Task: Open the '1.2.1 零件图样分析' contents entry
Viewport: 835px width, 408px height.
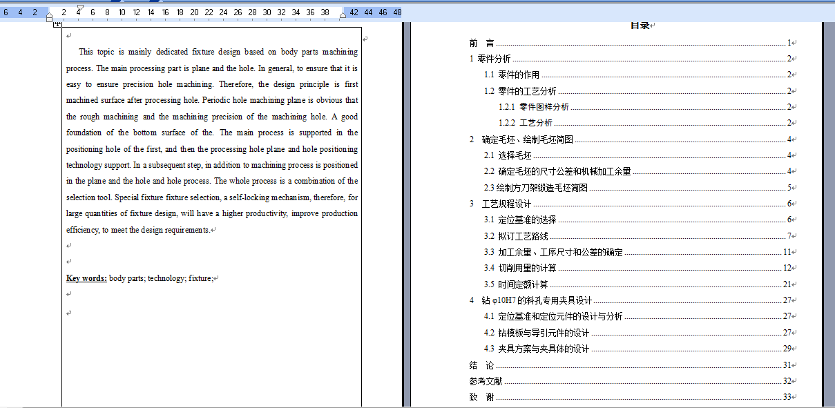Action: (x=646, y=107)
